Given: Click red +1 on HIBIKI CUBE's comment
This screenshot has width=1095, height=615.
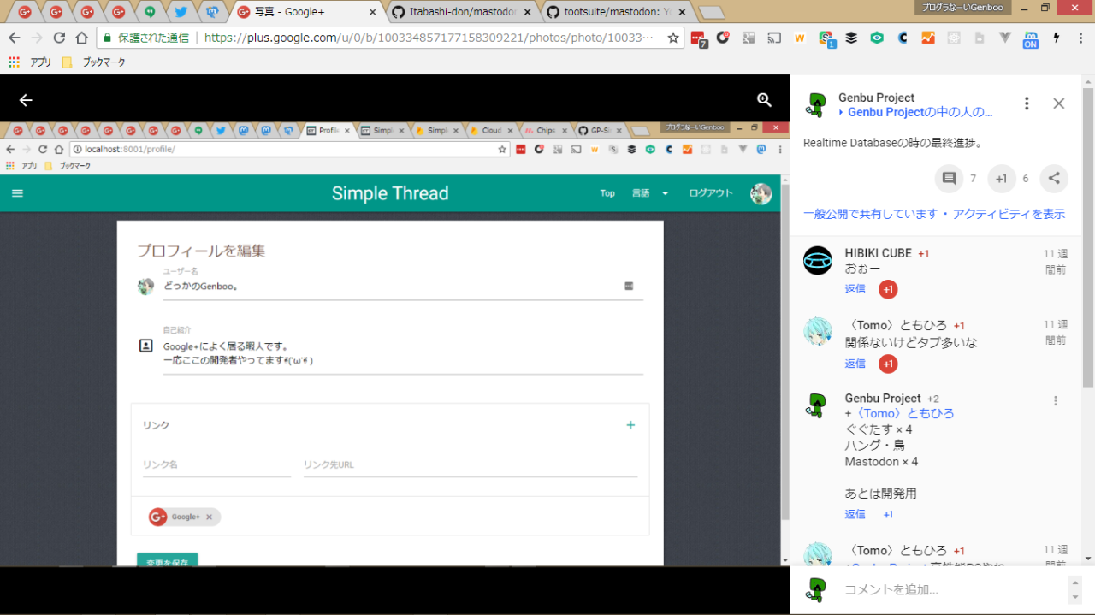Looking at the screenshot, I should pyautogui.click(x=888, y=289).
